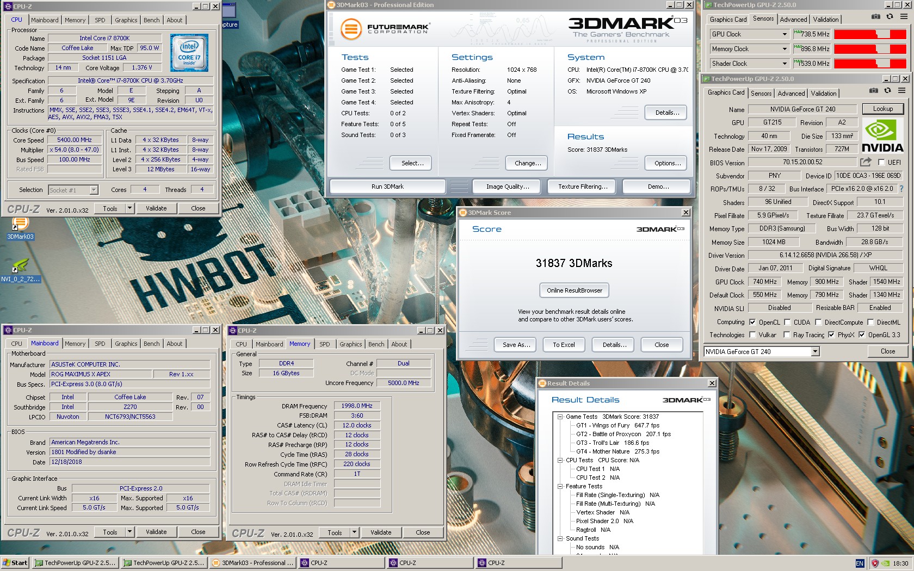The image size is (914, 571).
Task: Click the taskbar clock showing 18:30
Action: point(900,563)
